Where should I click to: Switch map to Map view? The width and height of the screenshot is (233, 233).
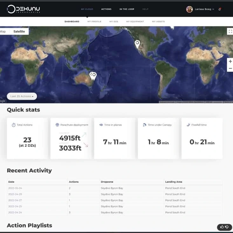pos(3,31)
